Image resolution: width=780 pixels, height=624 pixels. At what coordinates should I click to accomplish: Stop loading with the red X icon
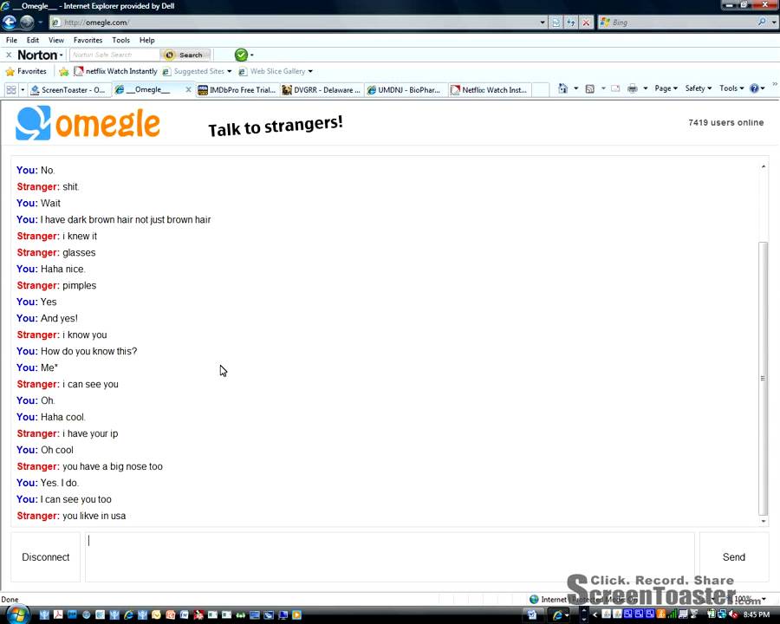(587, 23)
